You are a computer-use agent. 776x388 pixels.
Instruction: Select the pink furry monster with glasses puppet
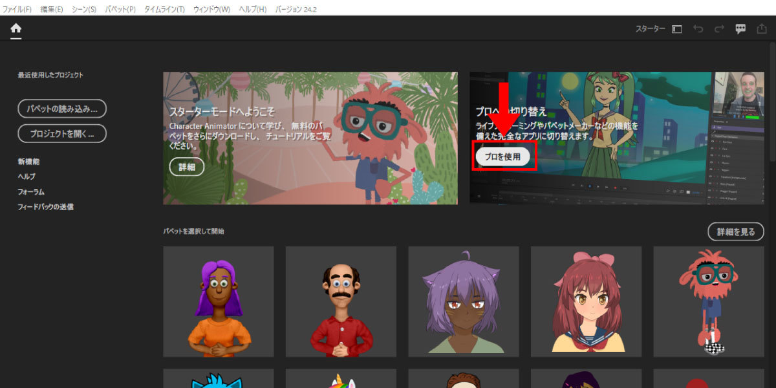(x=709, y=301)
